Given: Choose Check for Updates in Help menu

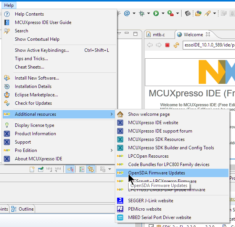Looking at the screenshot, I should 33,103.
